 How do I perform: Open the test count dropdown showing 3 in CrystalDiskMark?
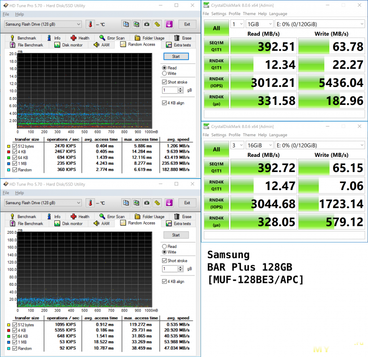pos(237,145)
